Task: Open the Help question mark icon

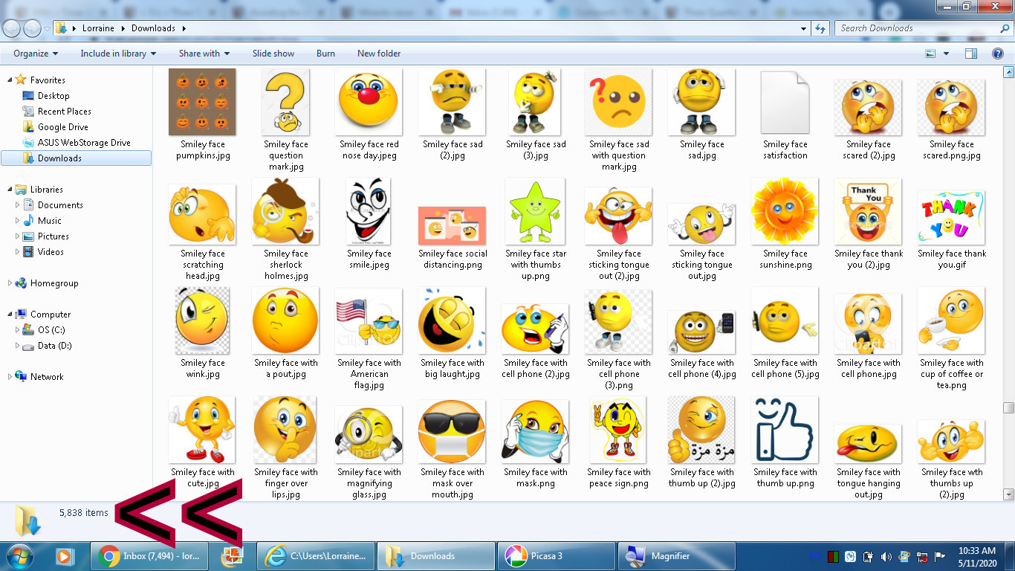Action: [x=998, y=54]
